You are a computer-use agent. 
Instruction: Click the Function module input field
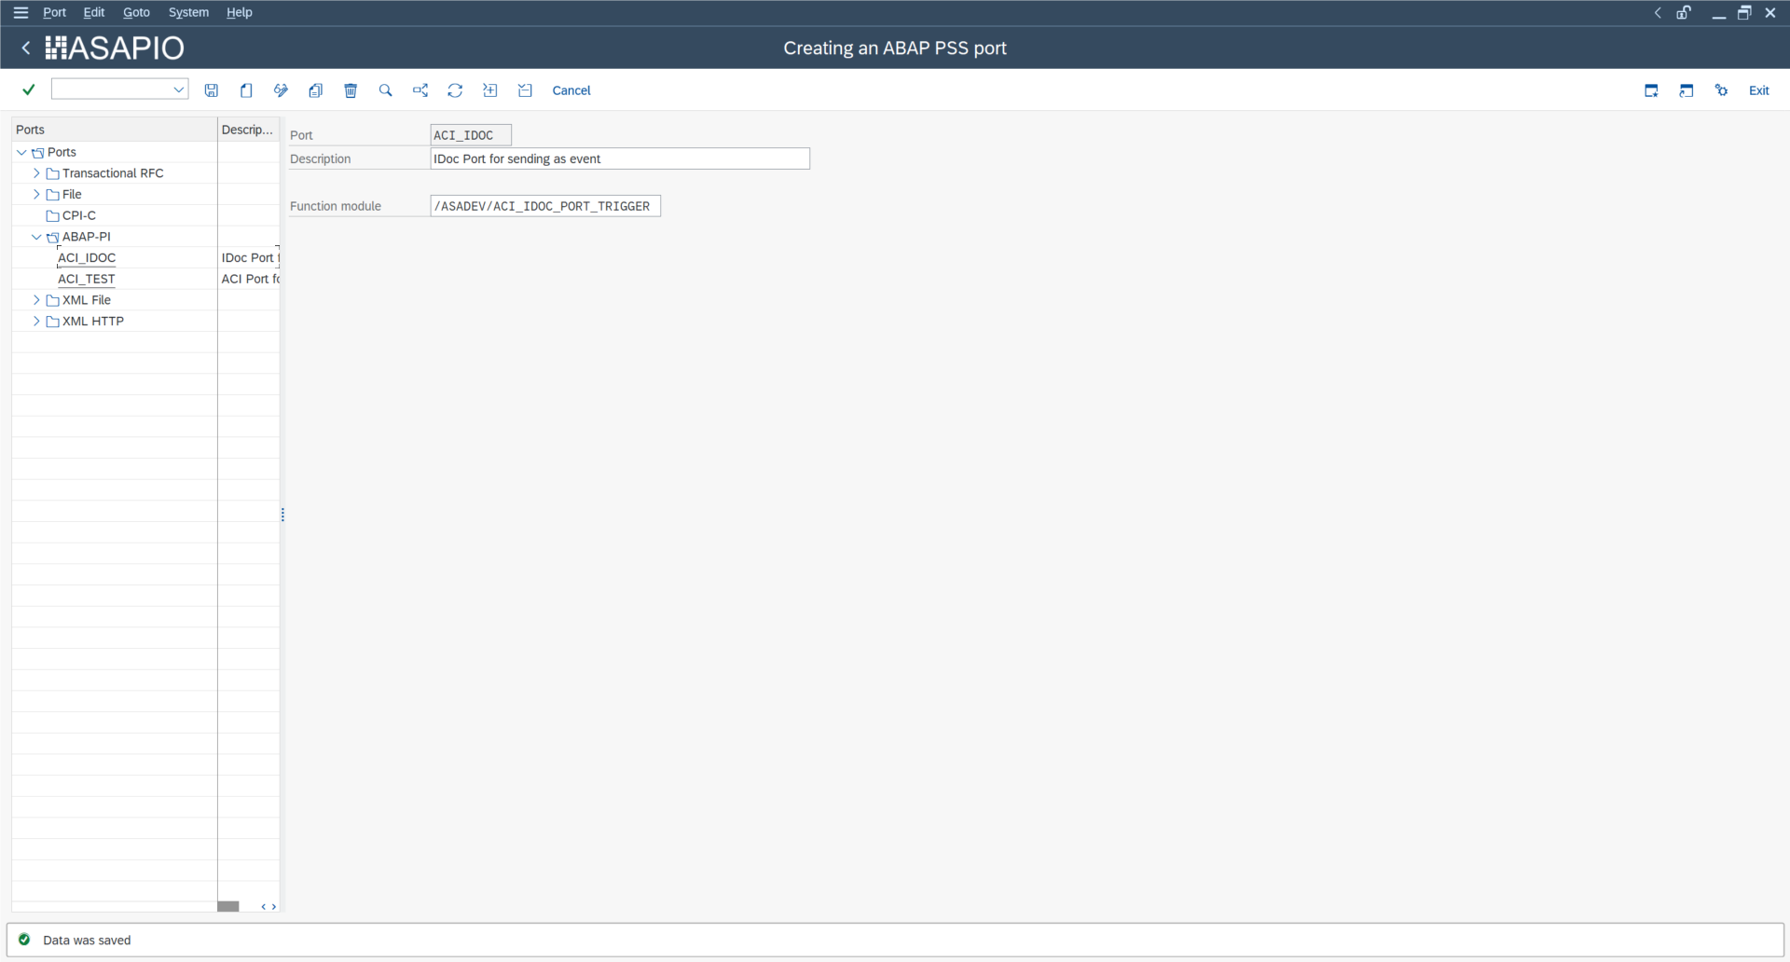tap(545, 206)
